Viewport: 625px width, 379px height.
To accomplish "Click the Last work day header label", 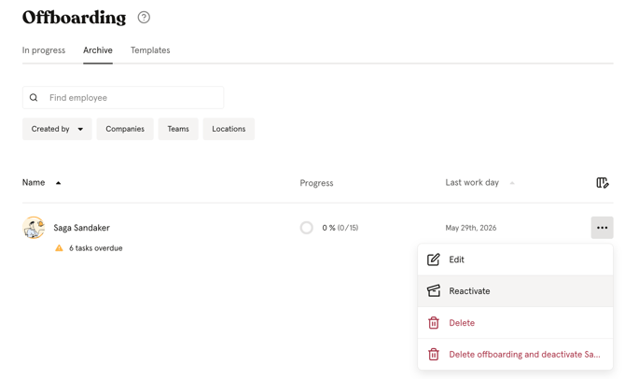I will [472, 183].
